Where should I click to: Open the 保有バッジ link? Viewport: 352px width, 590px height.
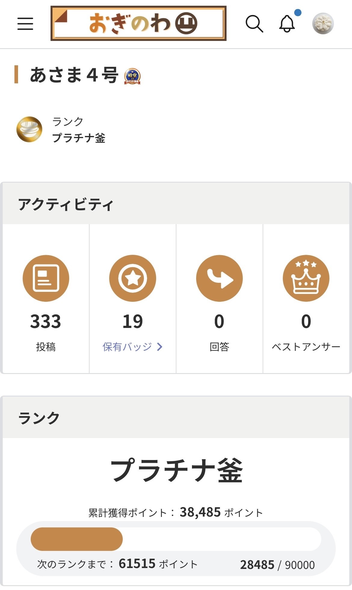tap(133, 347)
